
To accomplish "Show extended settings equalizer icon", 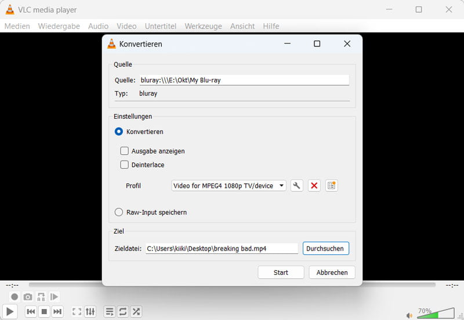I will pos(90,311).
